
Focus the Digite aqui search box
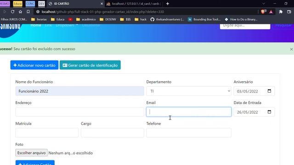(x=245, y=26)
